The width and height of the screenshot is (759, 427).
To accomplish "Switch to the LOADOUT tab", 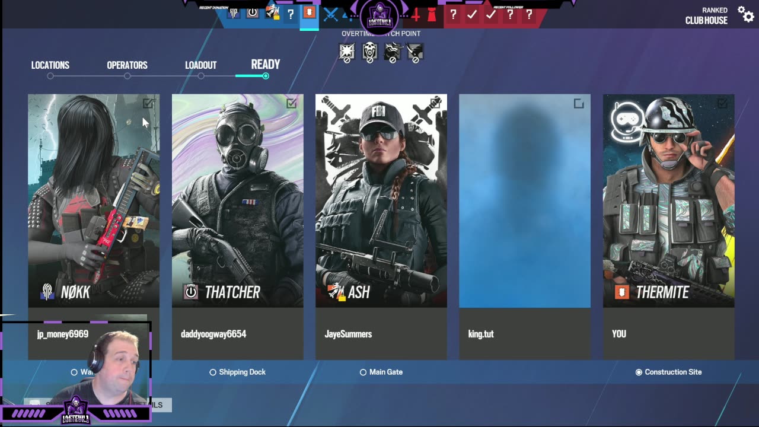I will coord(200,65).
